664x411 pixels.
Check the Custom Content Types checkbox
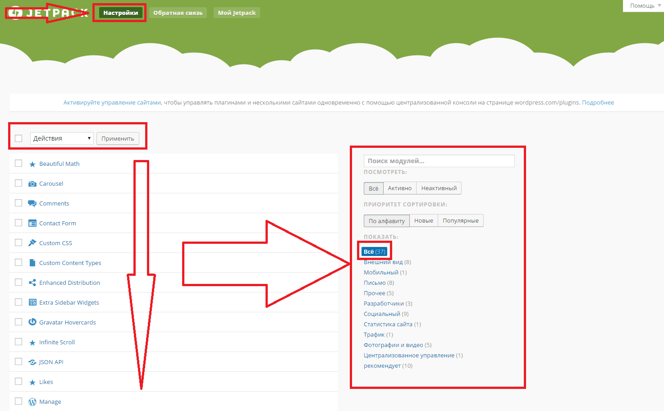tap(18, 262)
